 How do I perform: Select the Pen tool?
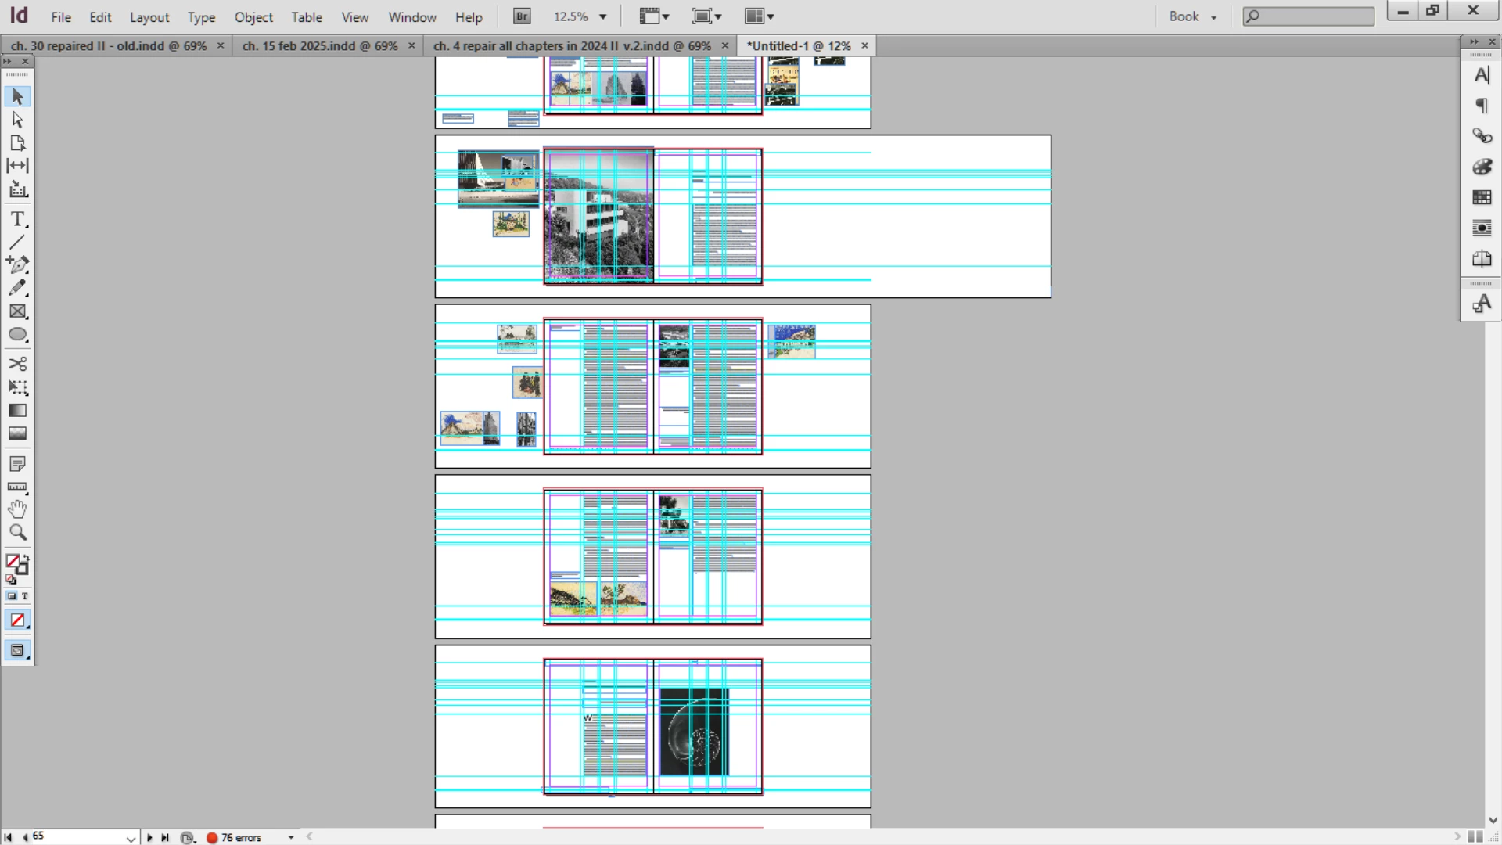[x=17, y=264]
